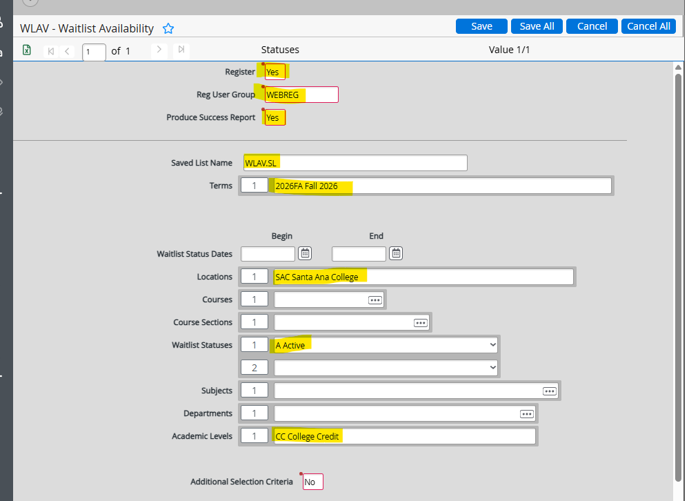Open the Departments lookup ellipsis
The width and height of the screenshot is (689, 501).
(526, 413)
